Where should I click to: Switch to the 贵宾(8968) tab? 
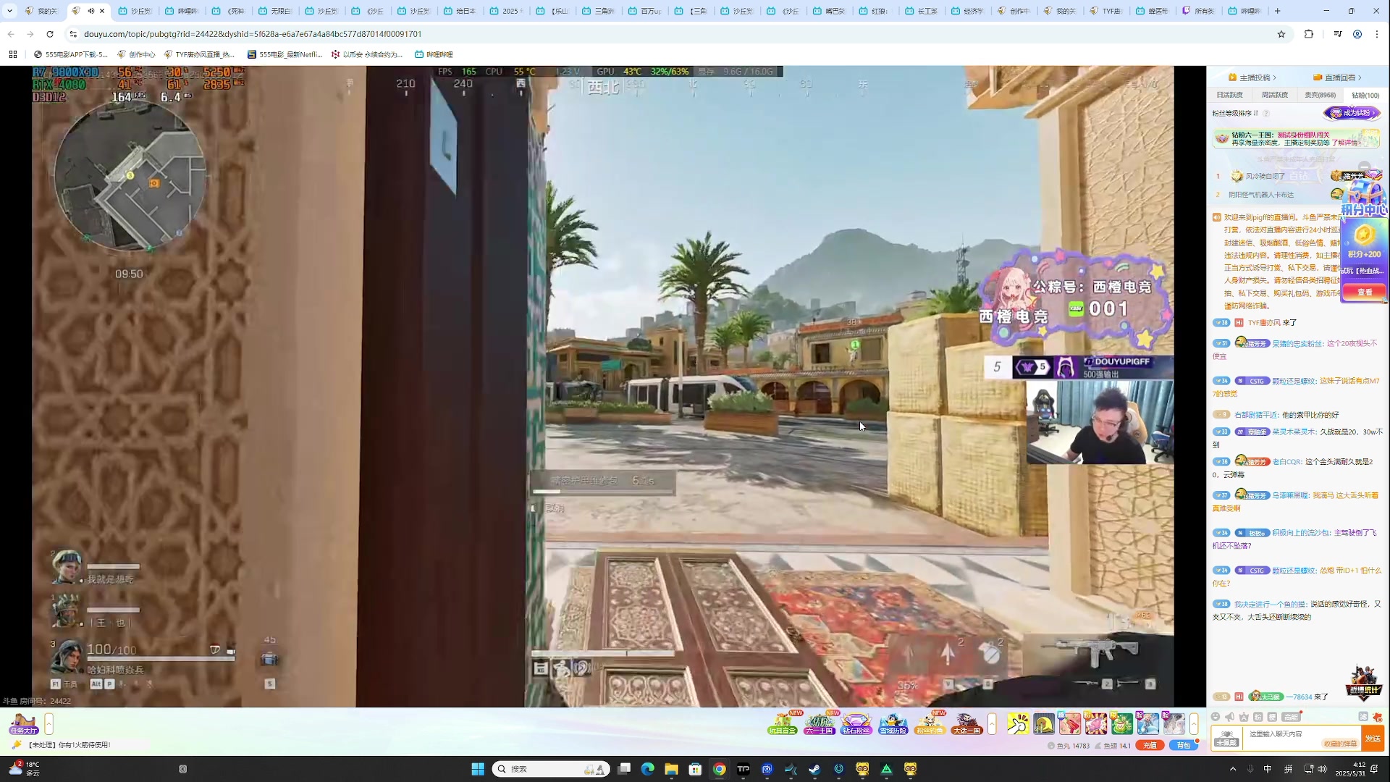click(x=1320, y=95)
